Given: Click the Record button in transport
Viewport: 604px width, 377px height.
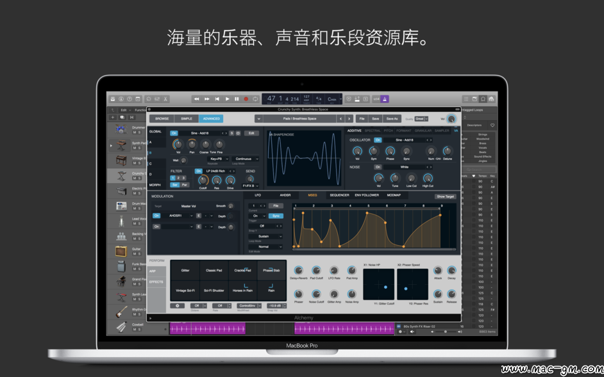Looking at the screenshot, I should click(246, 99).
